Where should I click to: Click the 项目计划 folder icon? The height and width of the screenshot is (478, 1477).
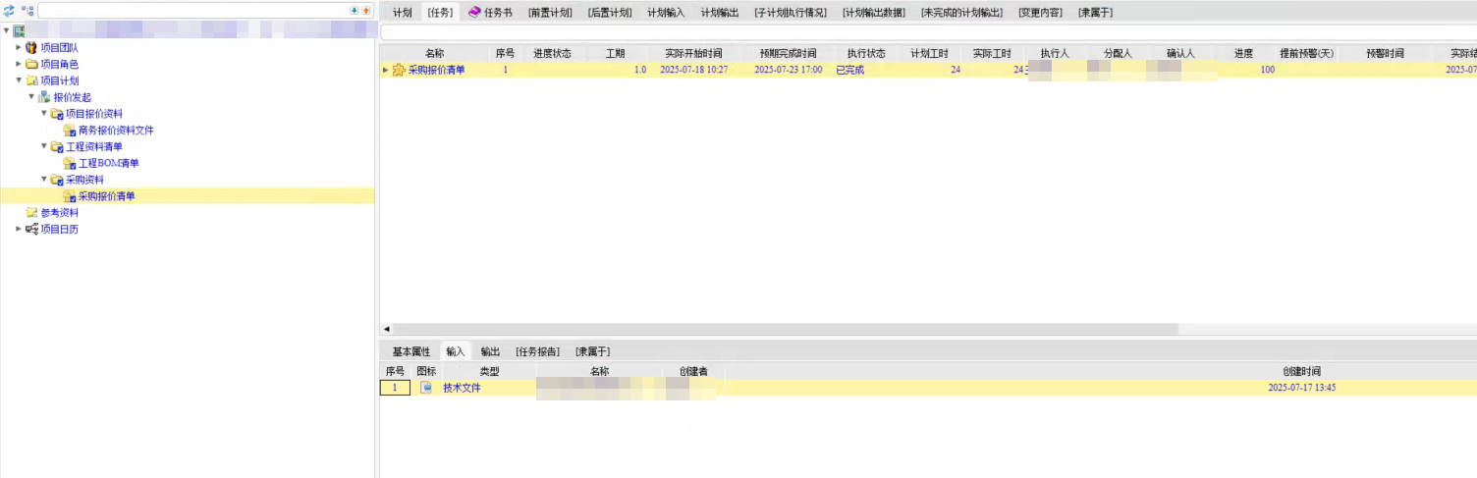(31, 80)
